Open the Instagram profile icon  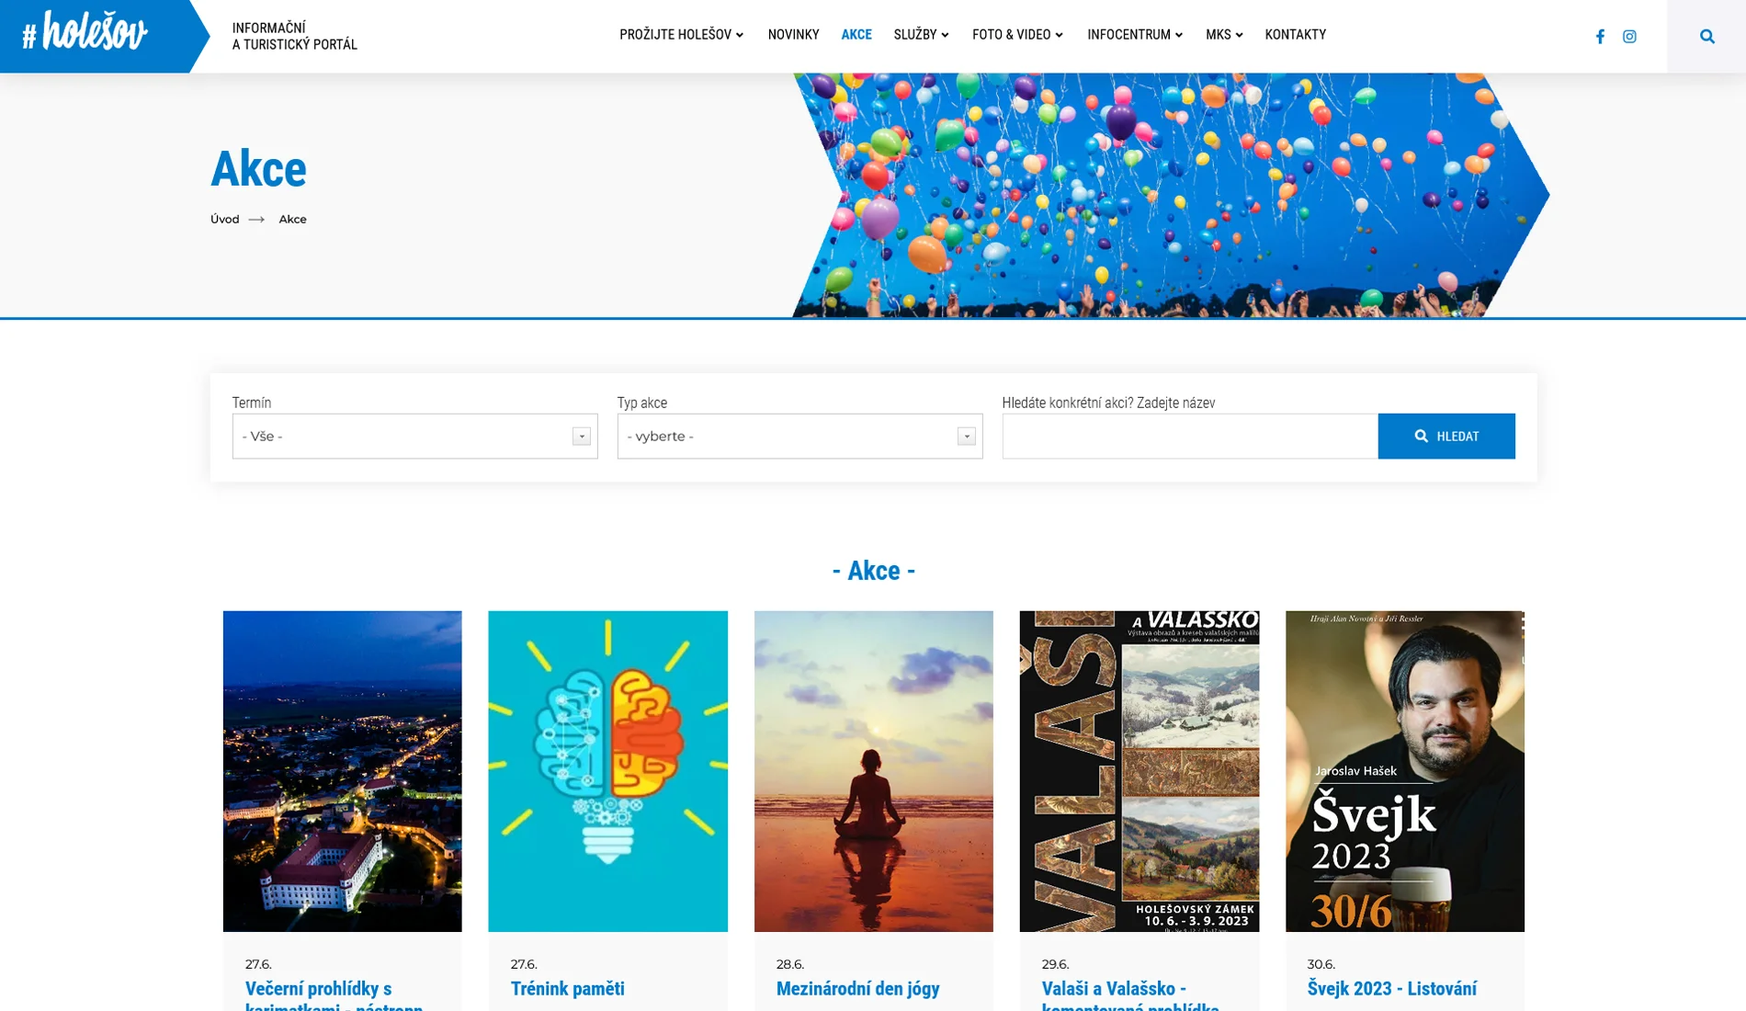(x=1629, y=37)
